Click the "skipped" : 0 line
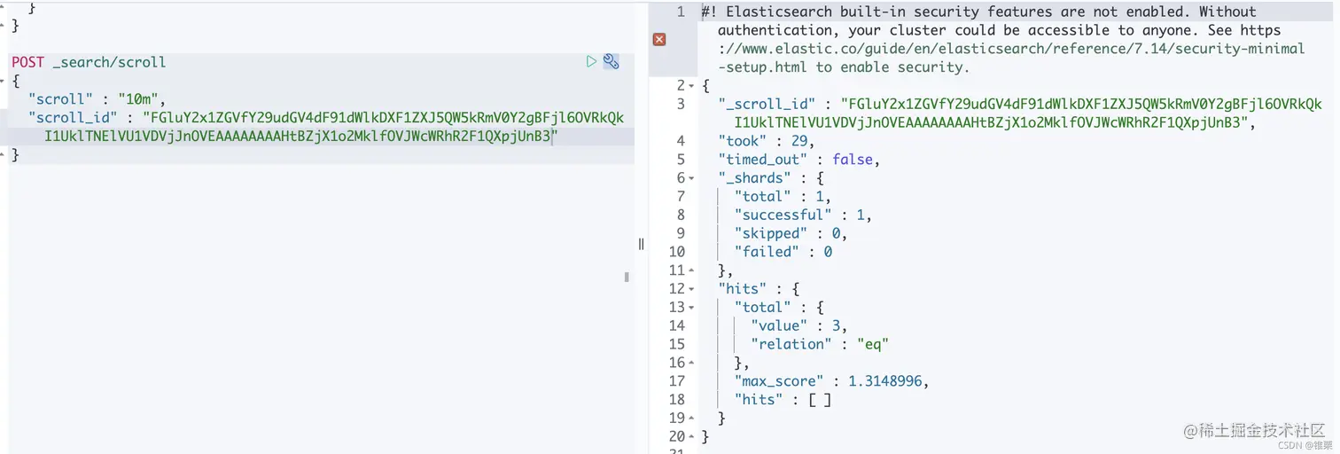The image size is (1340, 454). tap(791, 233)
